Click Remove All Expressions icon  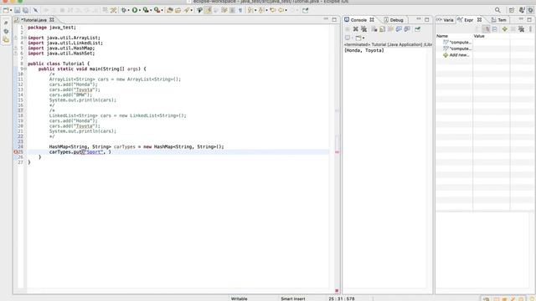pos(521,29)
